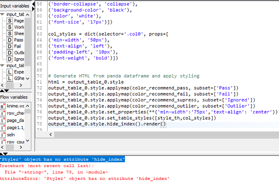Select the Fail double column icon
279x186 pixels.
10,46
